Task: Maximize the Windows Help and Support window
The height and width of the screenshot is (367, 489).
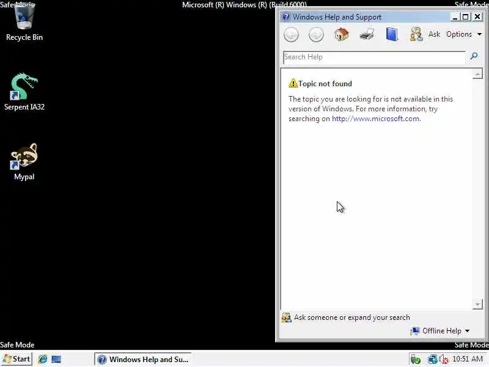Action: 466,17
